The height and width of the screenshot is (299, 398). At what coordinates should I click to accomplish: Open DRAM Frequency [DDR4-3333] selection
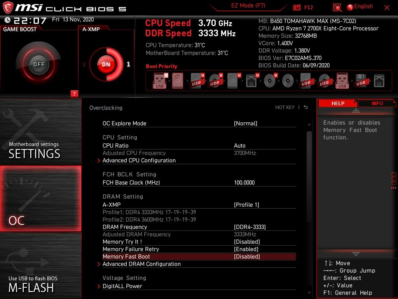point(250,227)
